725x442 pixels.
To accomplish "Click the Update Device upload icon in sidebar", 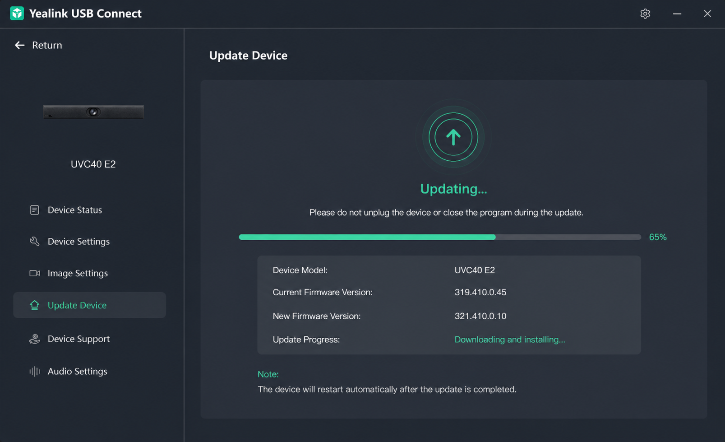I will 34,305.
